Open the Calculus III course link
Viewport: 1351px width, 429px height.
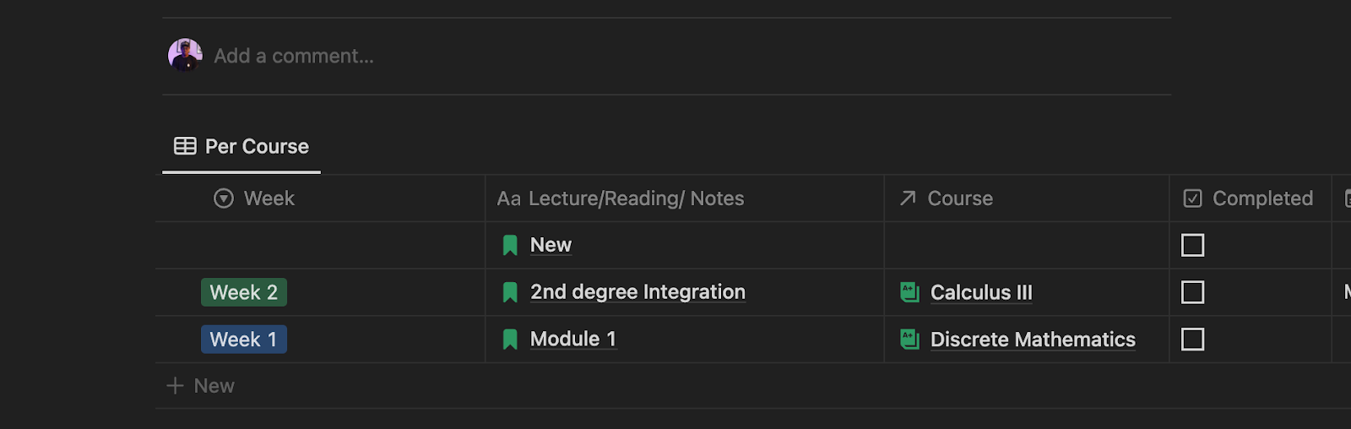tap(981, 292)
